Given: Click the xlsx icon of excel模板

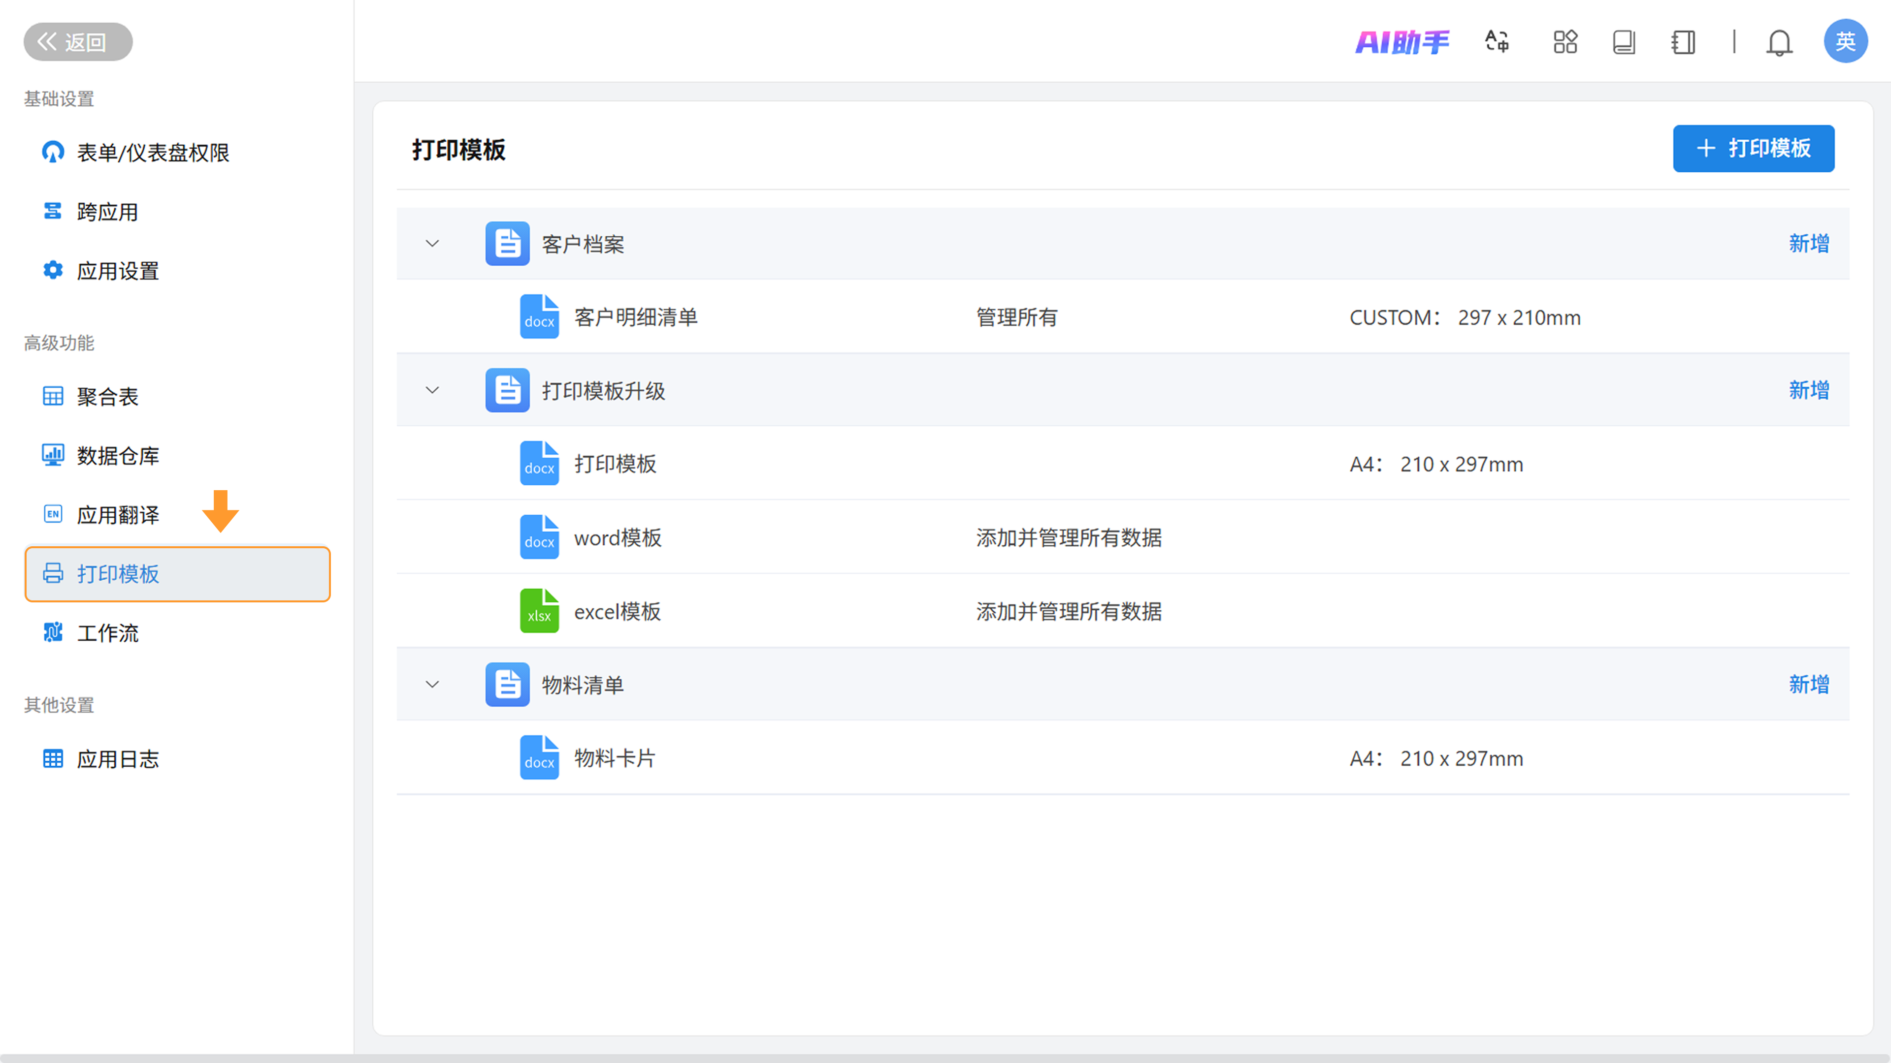Looking at the screenshot, I should coord(539,611).
